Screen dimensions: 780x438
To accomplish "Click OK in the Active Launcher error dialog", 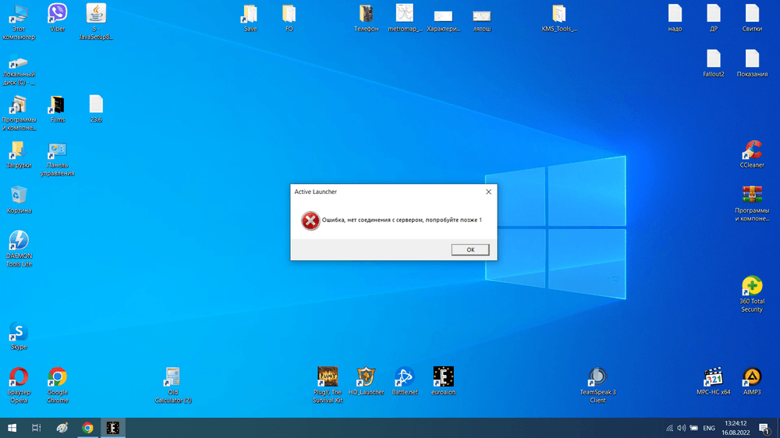I will (470, 249).
